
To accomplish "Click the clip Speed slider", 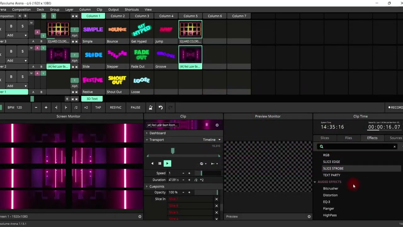I will (207, 173).
